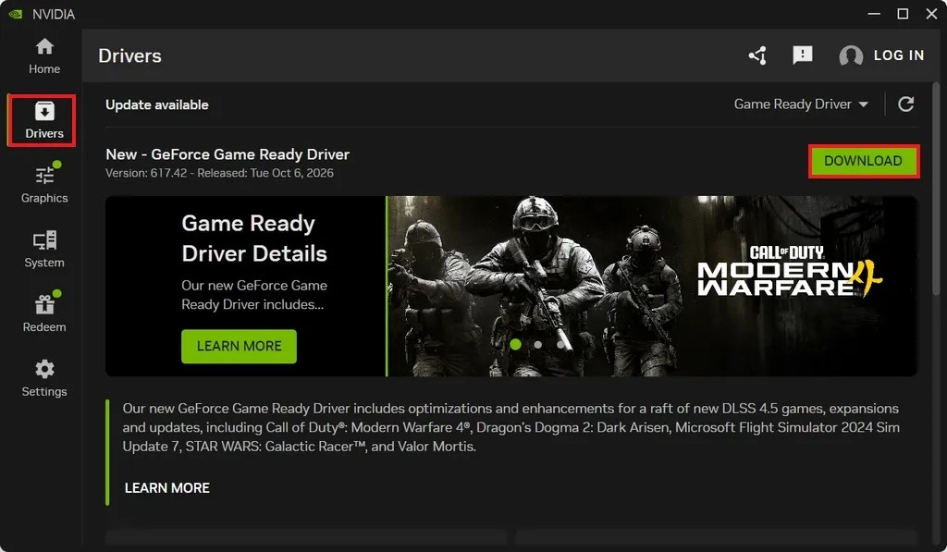This screenshot has height=552, width=947.
Task: Click 'Game Ready Driver Details' banner title
Action: 253,239
